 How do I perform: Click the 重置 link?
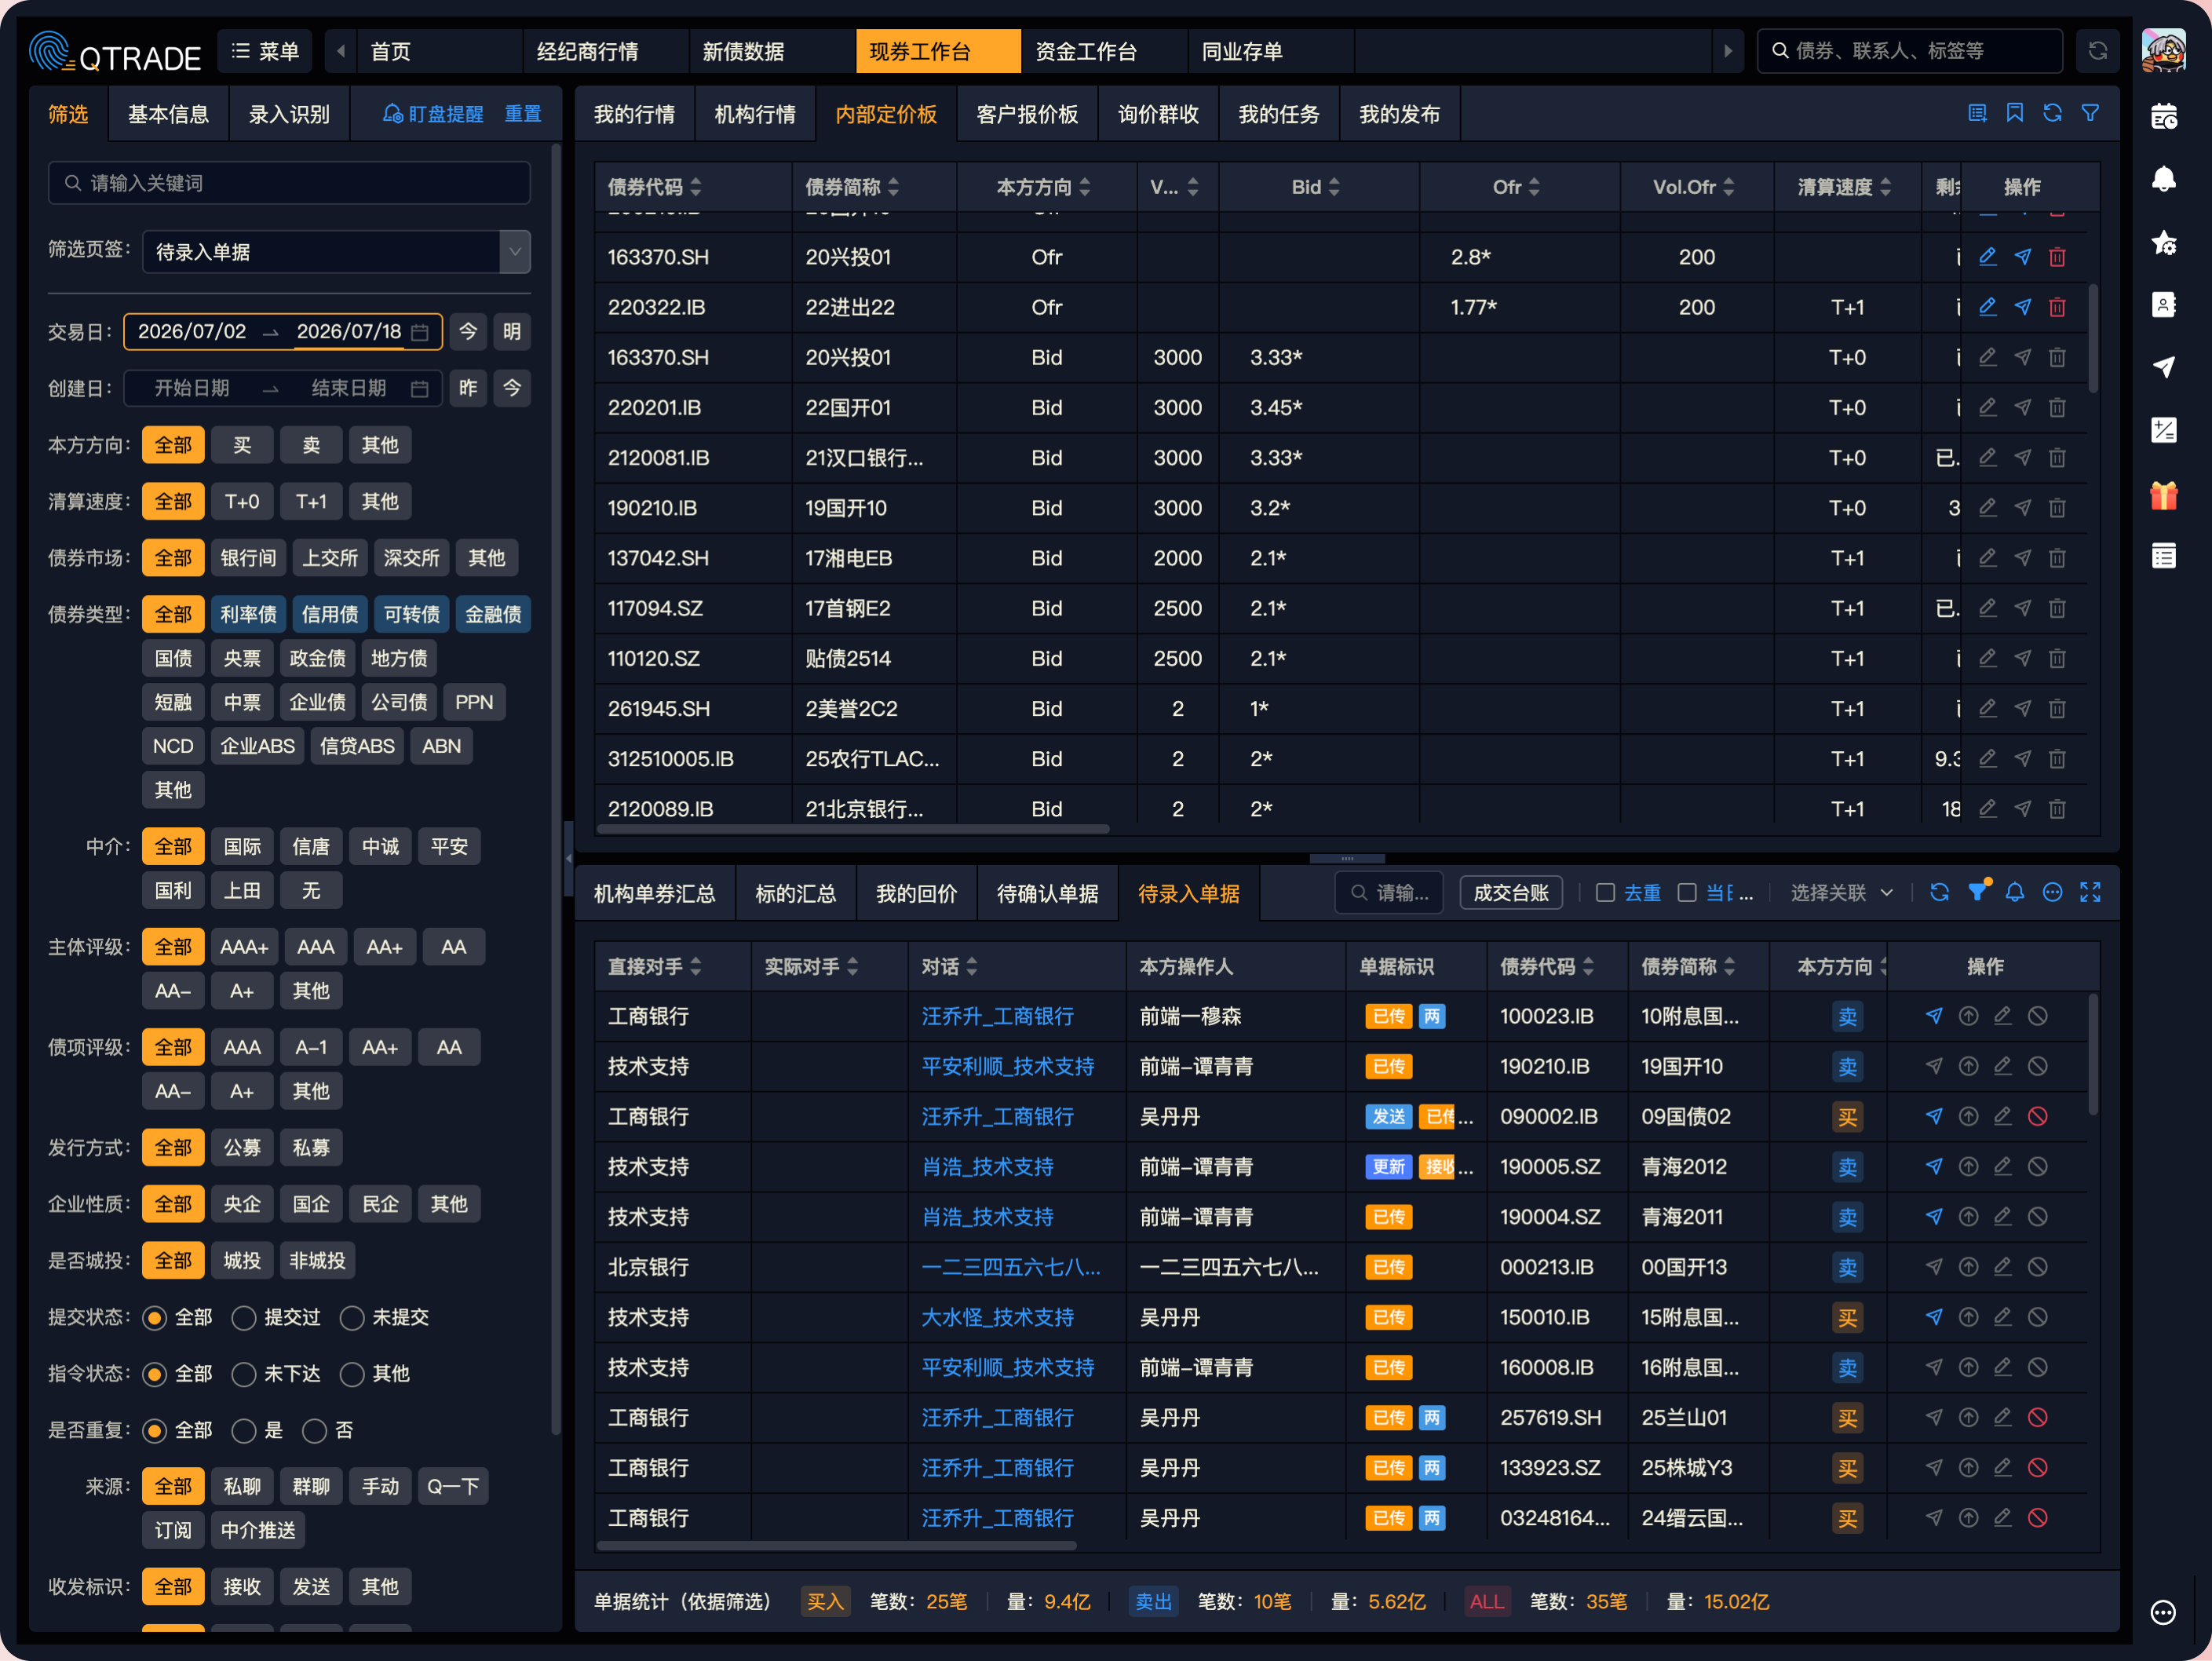click(523, 114)
